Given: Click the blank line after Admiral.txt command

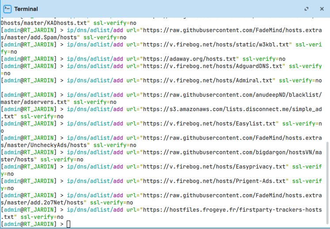Looking at the screenshot, I should tap(133, 88).
